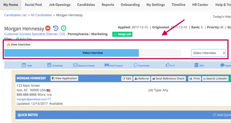Click the green Assign Job button

coord(122,34)
